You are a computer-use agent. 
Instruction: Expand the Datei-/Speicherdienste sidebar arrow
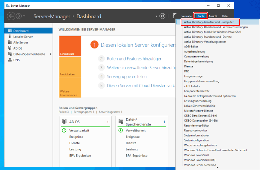coord(50,54)
